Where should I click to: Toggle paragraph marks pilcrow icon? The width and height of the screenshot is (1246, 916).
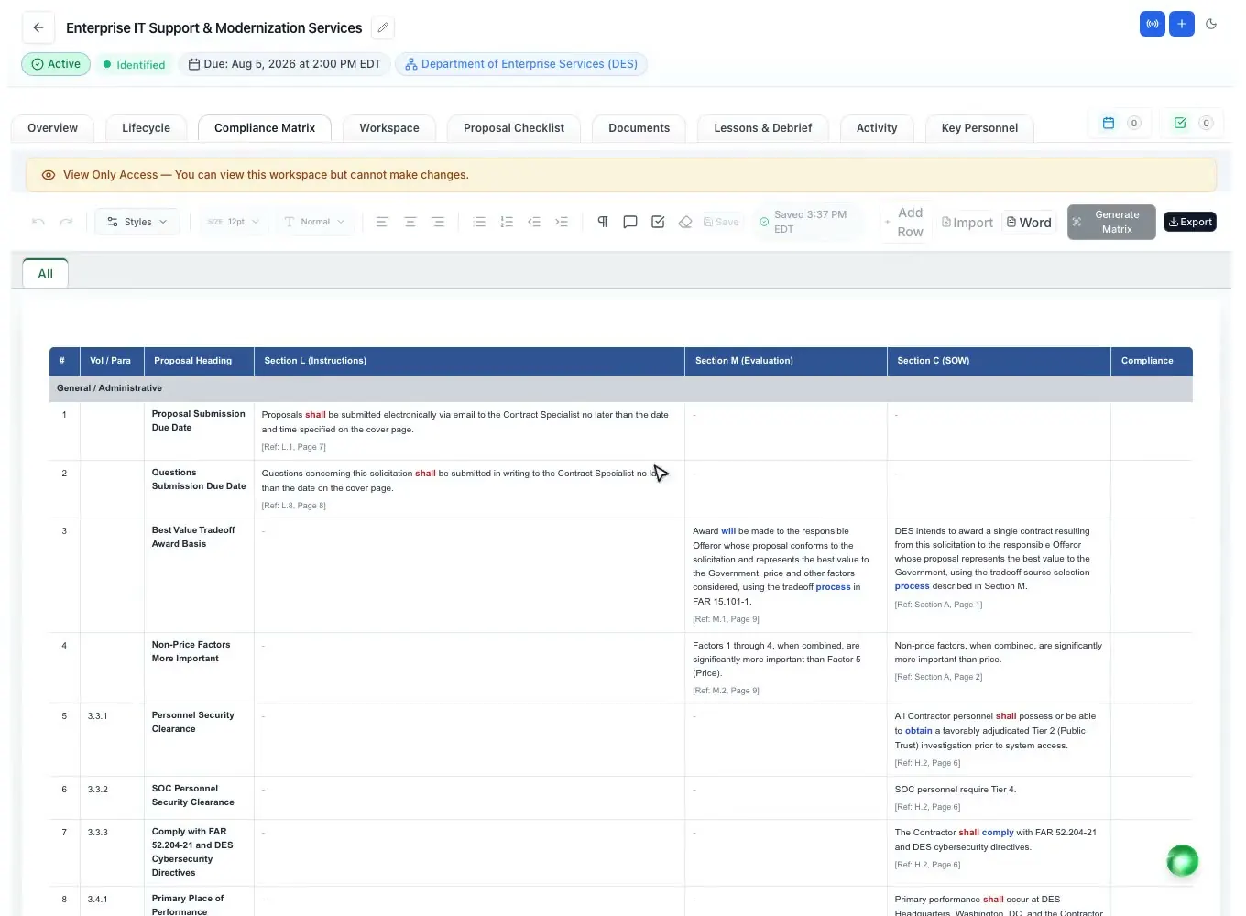coord(603,222)
